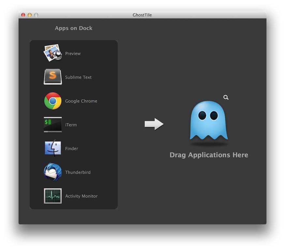Click the gray zoom window button
The height and width of the screenshot is (250, 285).
[36, 15]
